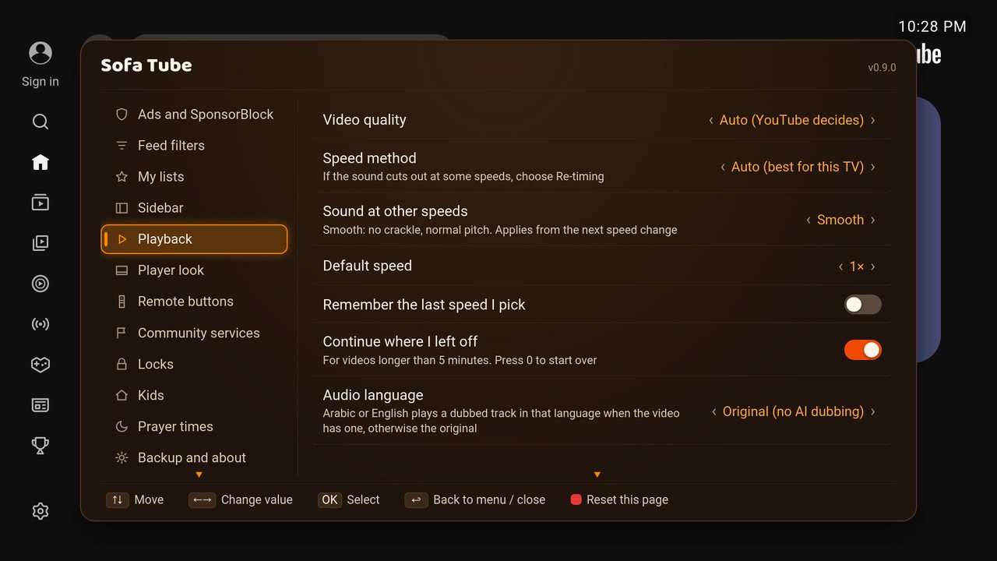
Task: Click right arrow of Speed method value
Action: pyautogui.click(x=873, y=167)
